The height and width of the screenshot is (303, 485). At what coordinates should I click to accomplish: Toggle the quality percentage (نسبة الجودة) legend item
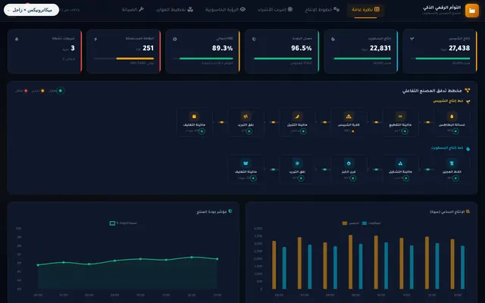pyautogui.click(x=123, y=223)
